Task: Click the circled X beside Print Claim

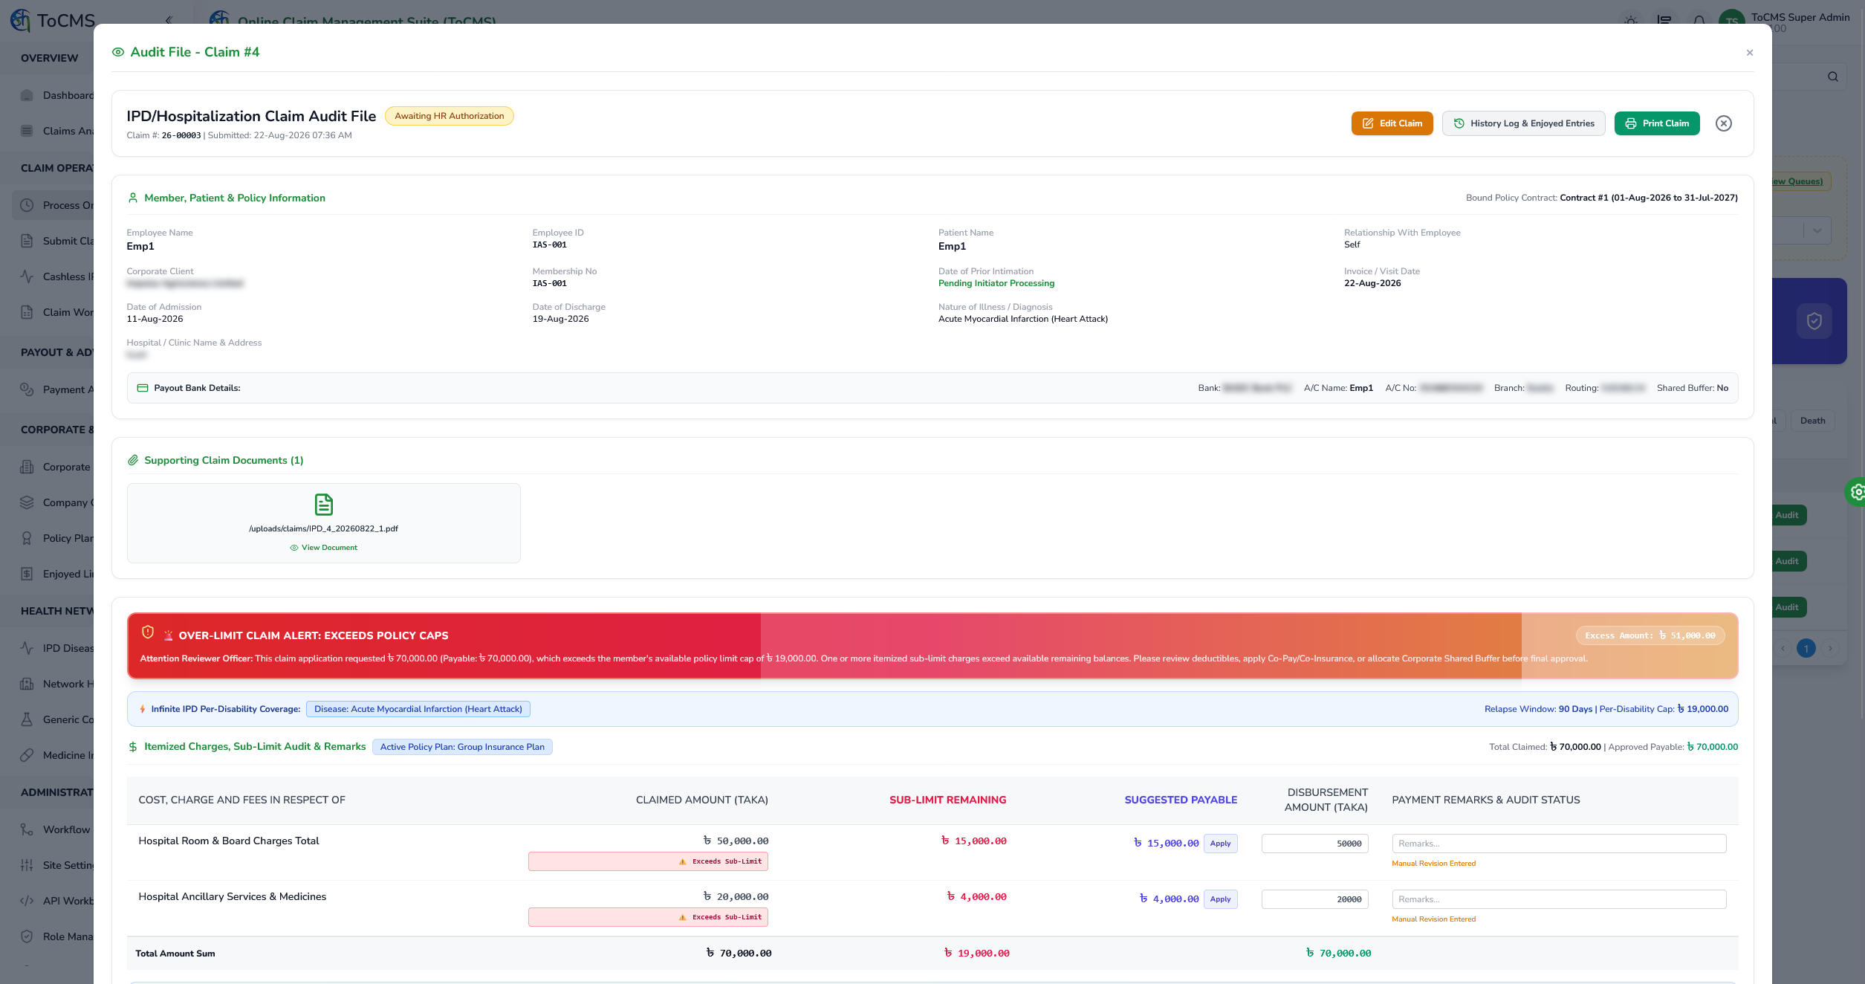Action: [1723, 123]
